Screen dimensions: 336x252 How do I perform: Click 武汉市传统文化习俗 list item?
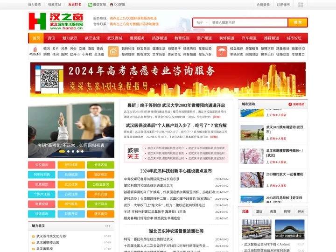tap(51, 236)
